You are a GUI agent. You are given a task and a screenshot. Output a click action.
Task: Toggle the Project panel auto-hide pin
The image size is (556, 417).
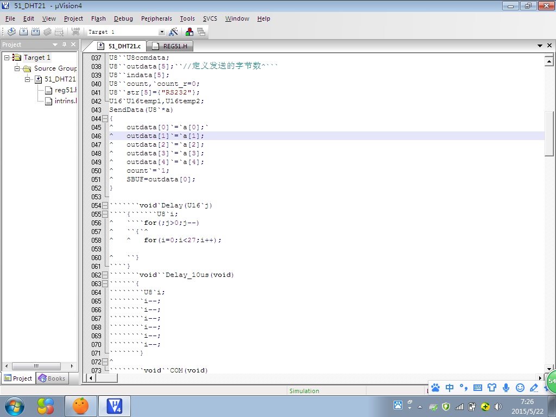[x=64, y=45]
